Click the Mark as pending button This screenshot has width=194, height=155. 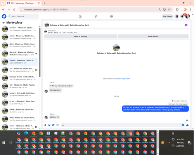pyautogui.click(x=81, y=36)
